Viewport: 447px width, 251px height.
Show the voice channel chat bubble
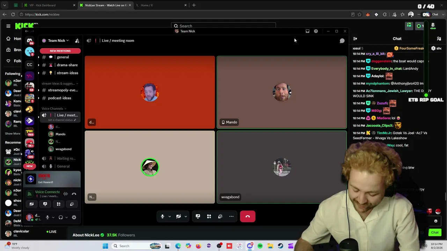coord(342,41)
